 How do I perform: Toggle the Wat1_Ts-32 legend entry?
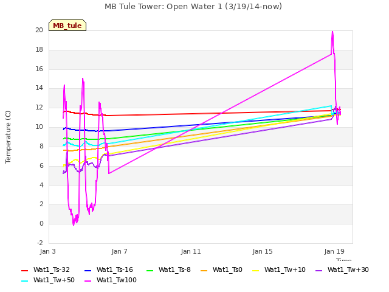[x=46, y=270]
